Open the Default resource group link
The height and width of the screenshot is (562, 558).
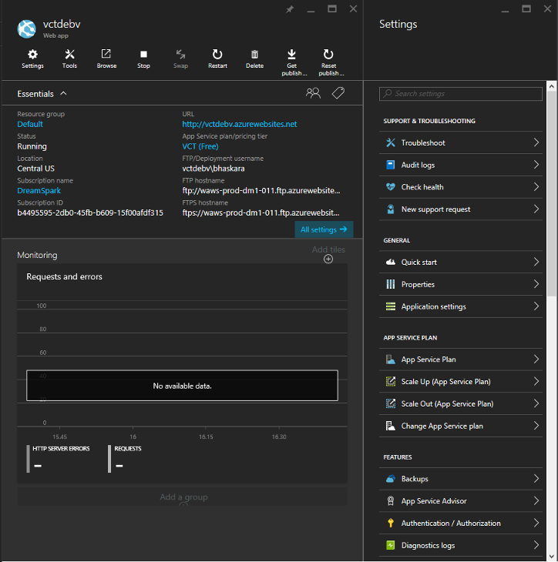(x=30, y=124)
